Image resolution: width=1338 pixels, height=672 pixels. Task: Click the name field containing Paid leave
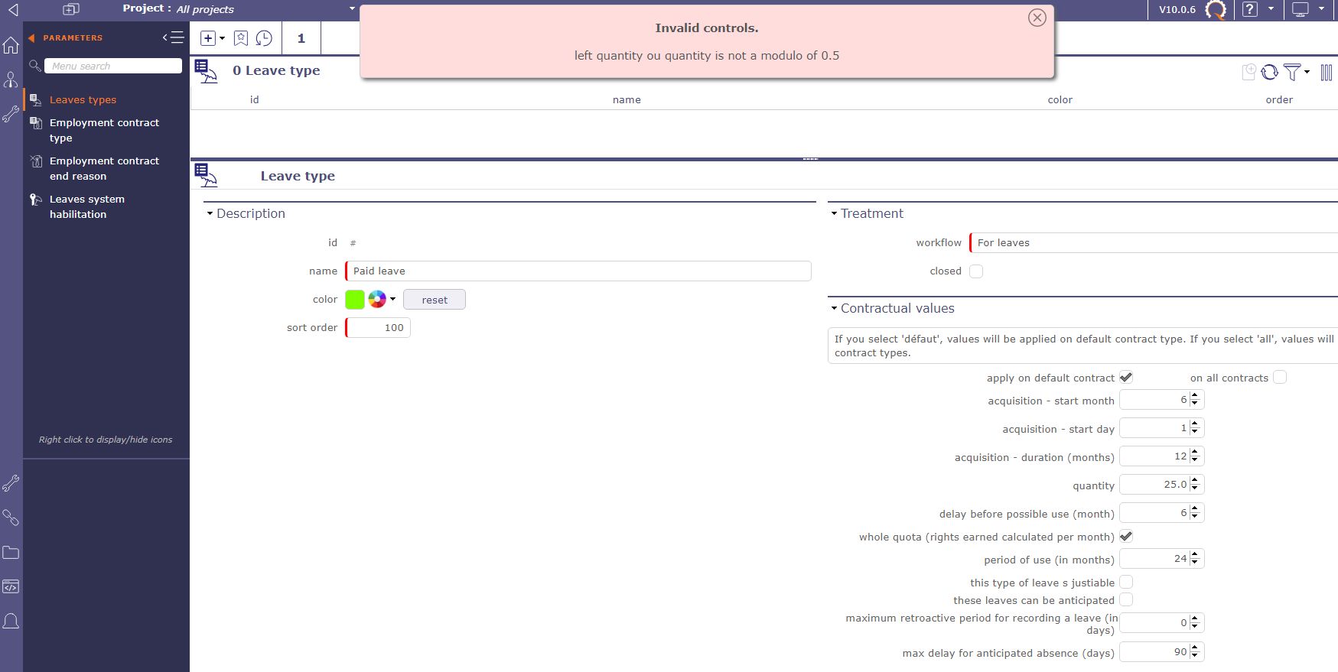click(x=578, y=271)
